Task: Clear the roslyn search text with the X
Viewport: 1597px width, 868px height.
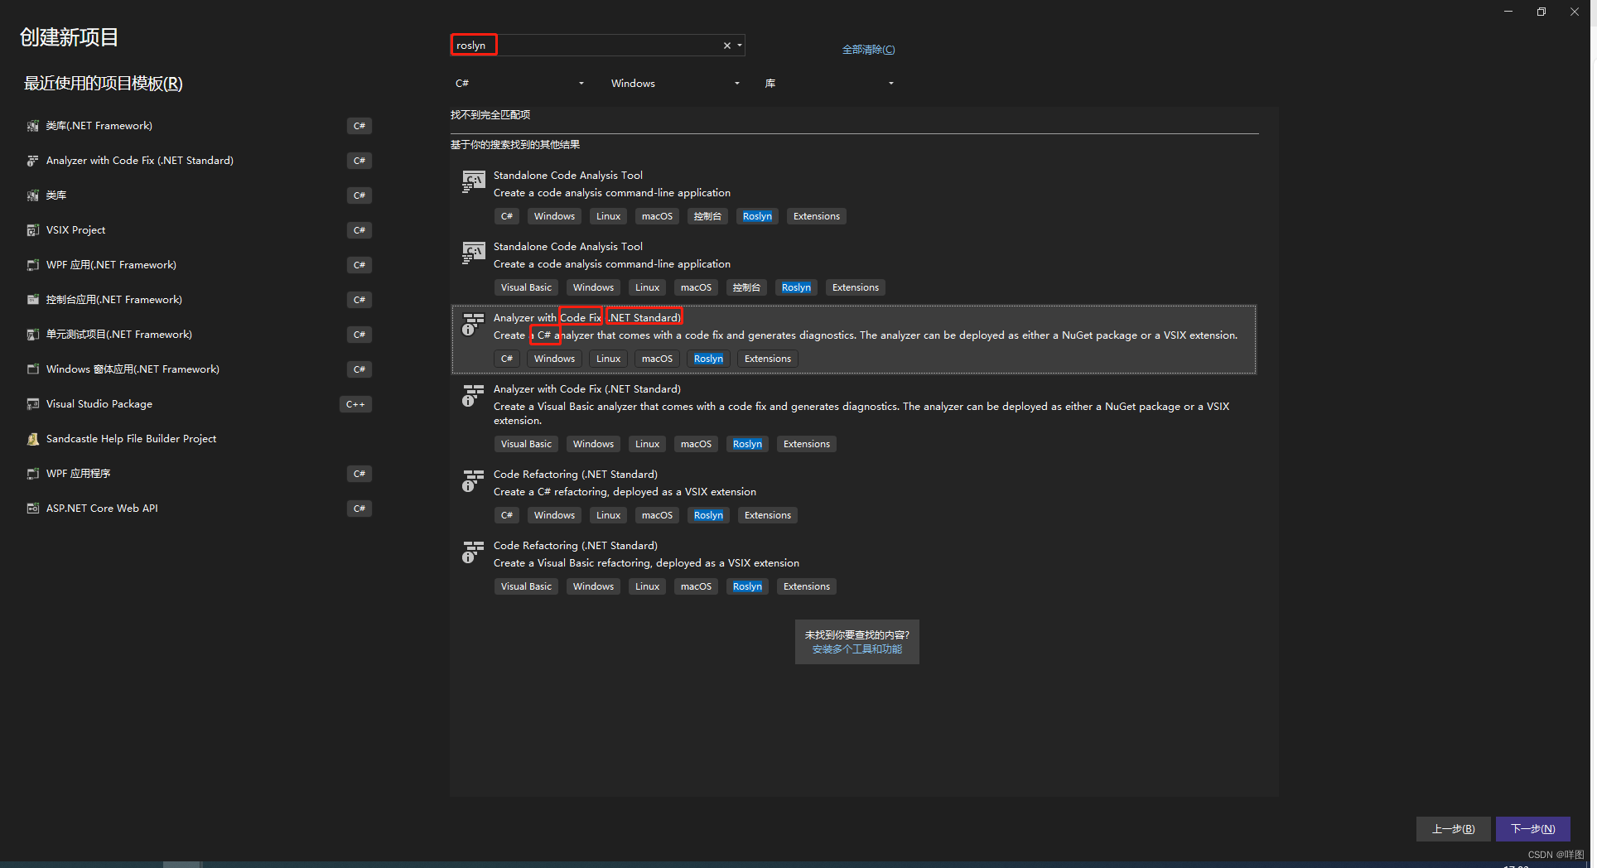Action: click(727, 46)
